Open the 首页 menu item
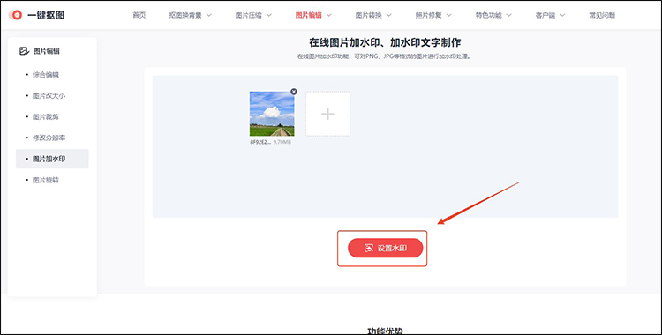Image resolution: width=662 pixels, height=335 pixels. click(x=139, y=15)
